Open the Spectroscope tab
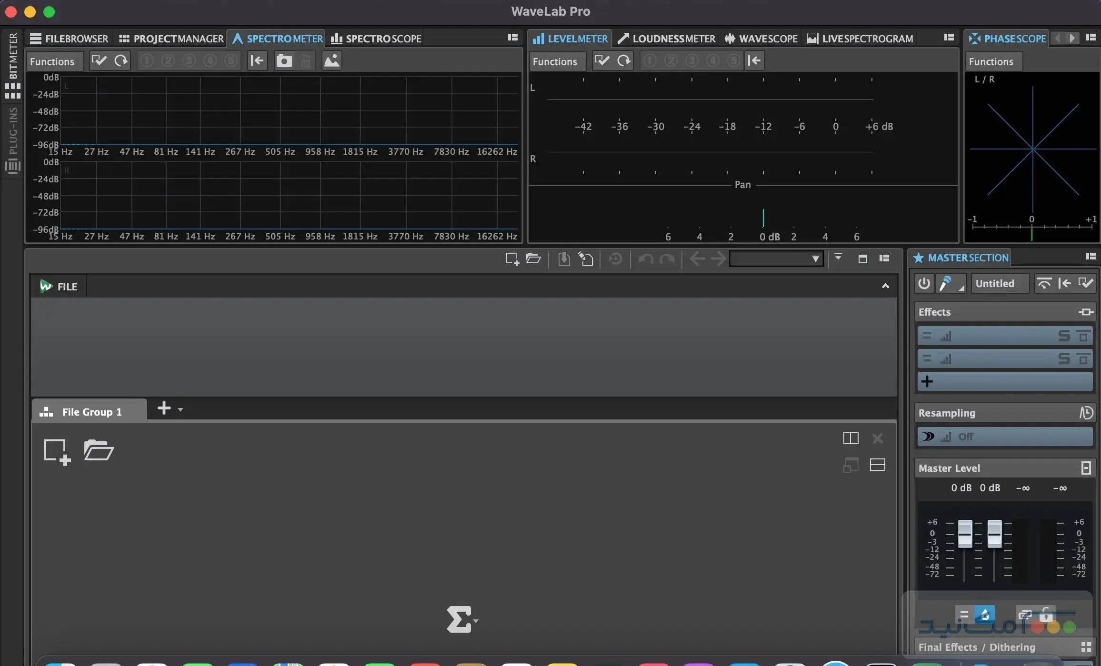This screenshot has width=1101, height=666. pyautogui.click(x=376, y=39)
